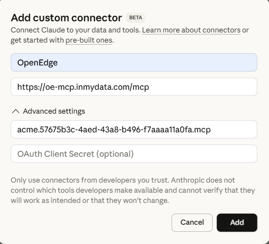
Task: Click the 'Only use connectors from developers' warning text
Action: click(x=133, y=190)
